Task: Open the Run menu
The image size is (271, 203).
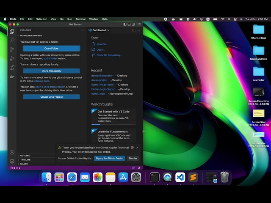Action: (69, 19)
